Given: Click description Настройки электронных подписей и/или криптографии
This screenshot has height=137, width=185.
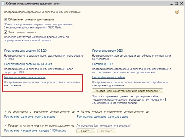Looking at the screenshot, I should coord(130,84).
